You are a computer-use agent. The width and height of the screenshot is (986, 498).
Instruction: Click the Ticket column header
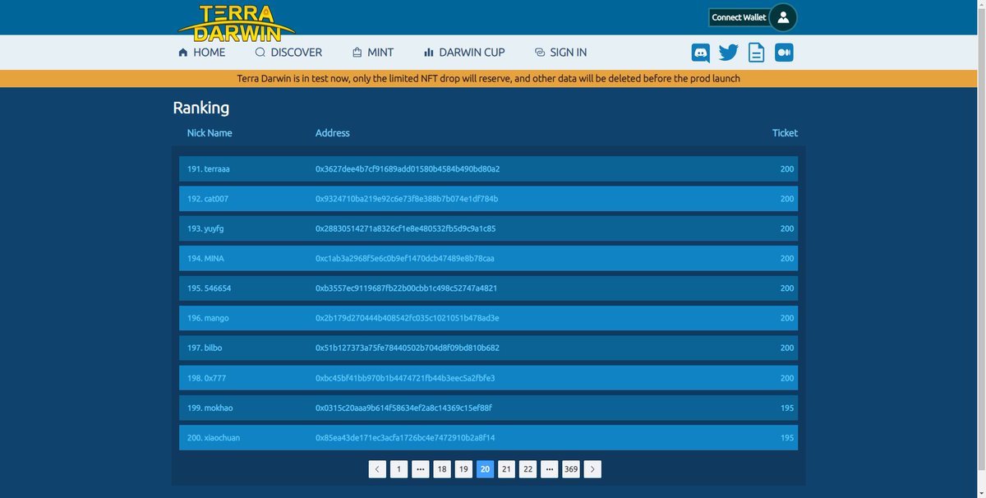(785, 133)
